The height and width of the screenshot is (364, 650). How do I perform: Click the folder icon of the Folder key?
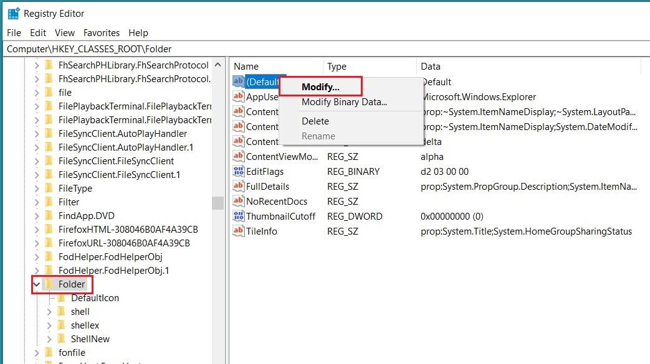[x=49, y=284]
